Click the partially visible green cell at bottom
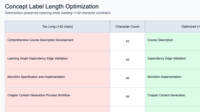The height and width of the screenshot is (112, 200). tap(172, 109)
